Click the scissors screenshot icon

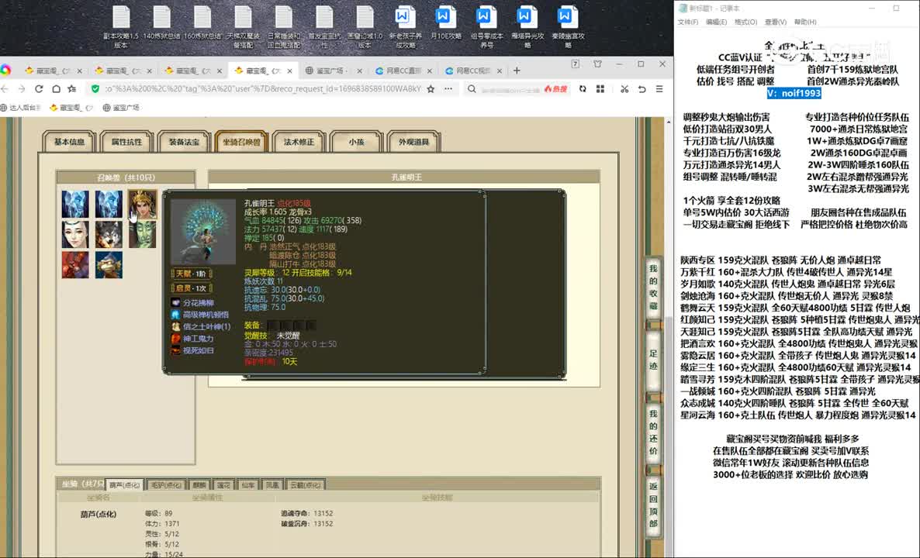point(624,89)
